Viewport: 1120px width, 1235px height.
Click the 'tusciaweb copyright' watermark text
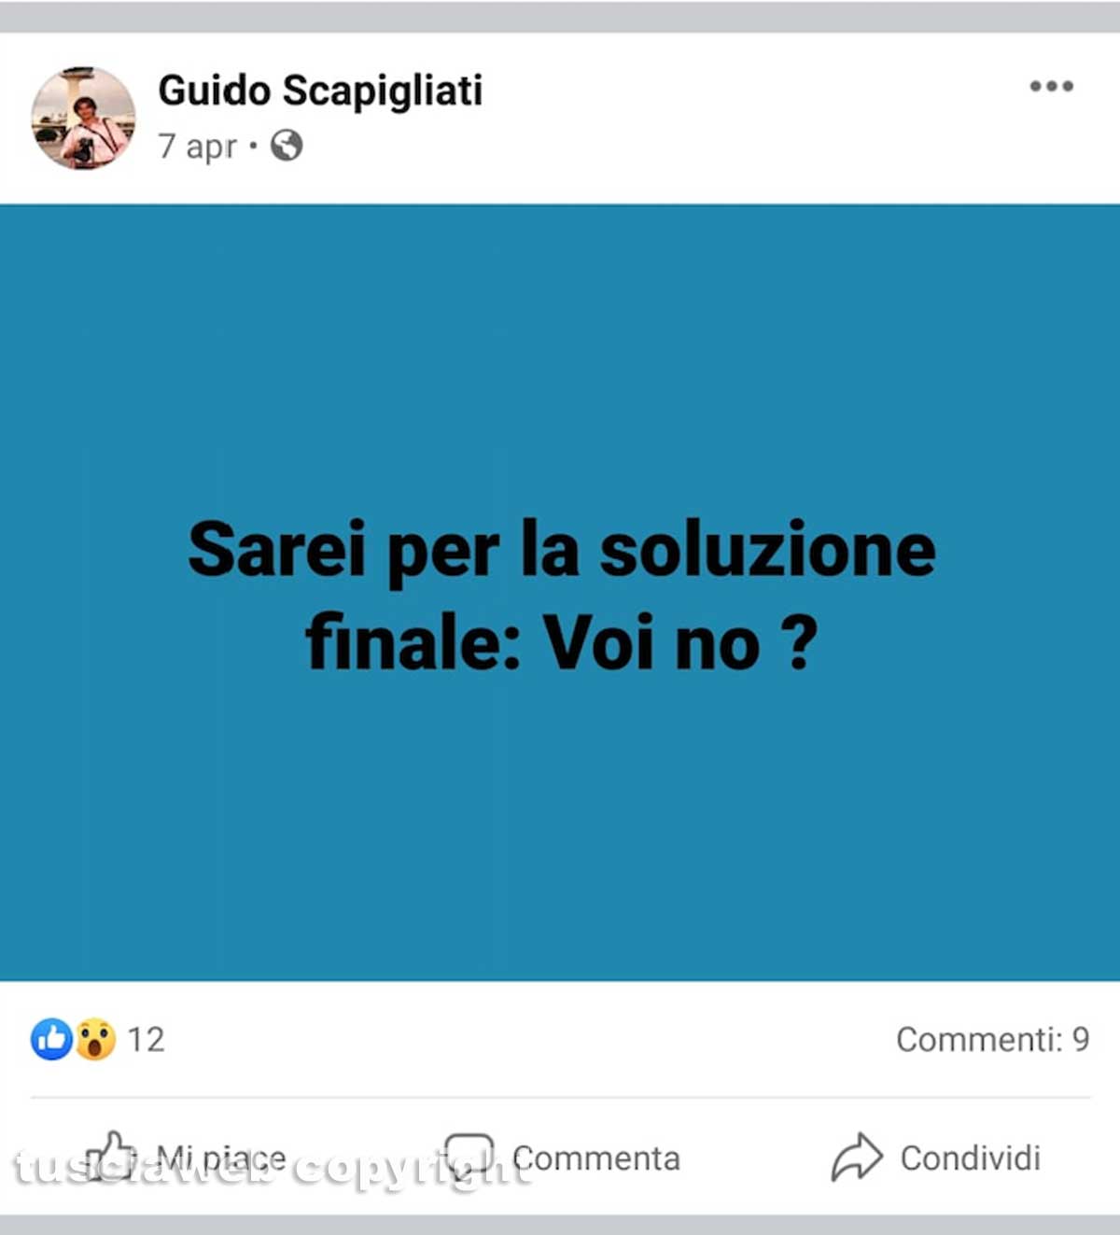pos(271,1167)
